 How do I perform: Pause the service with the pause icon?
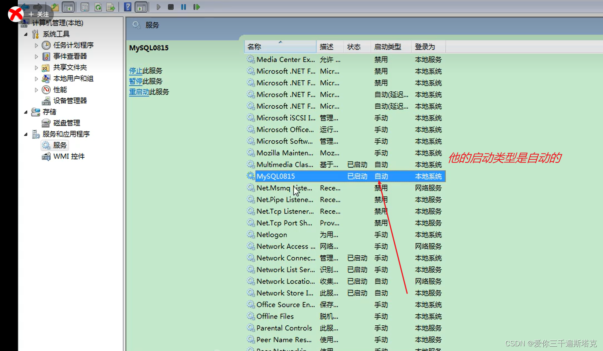[x=183, y=7]
